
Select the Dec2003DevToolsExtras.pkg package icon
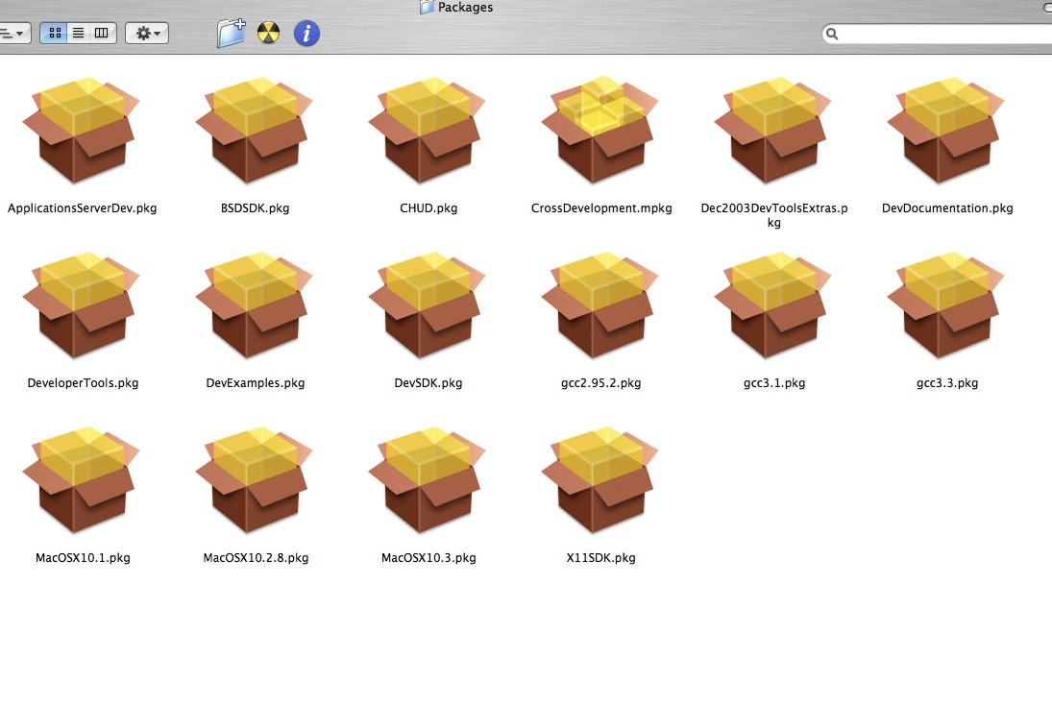(773, 131)
